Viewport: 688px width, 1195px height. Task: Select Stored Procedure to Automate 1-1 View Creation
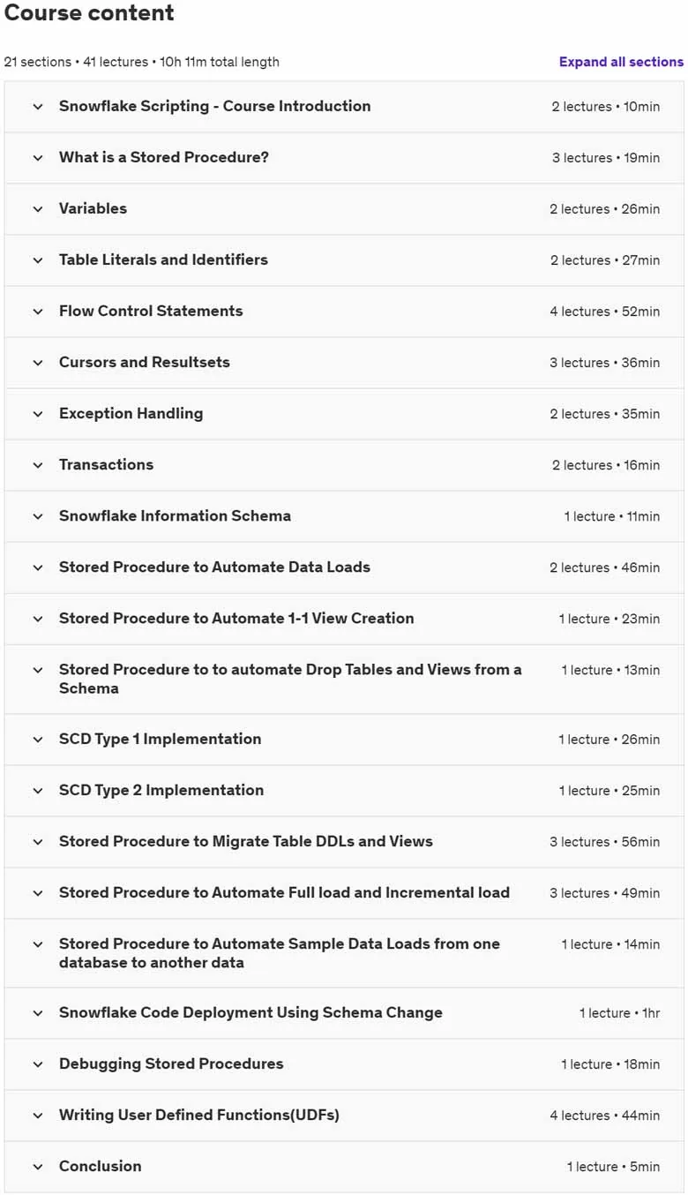tap(344, 619)
